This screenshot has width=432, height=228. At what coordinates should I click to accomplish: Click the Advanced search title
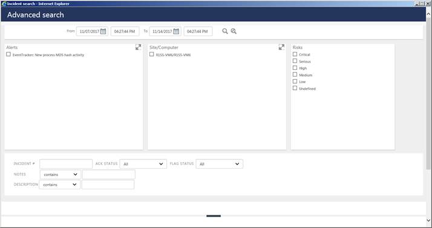(36, 15)
